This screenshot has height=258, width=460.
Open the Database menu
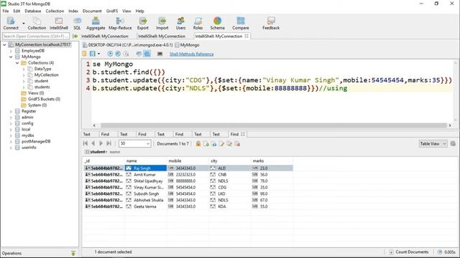[x=33, y=11]
